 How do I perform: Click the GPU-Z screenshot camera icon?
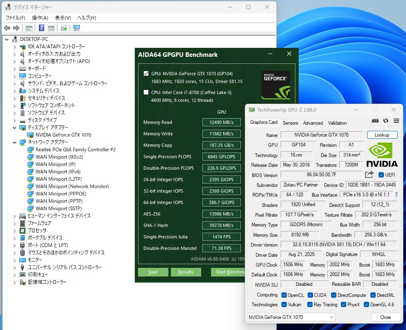(x=375, y=121)
